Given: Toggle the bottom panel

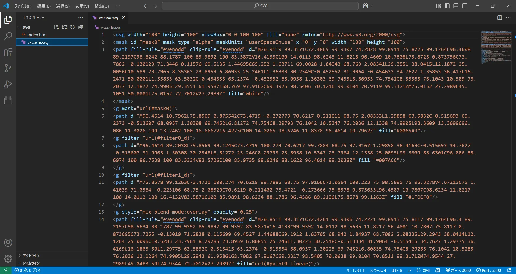Looking at the screenshot, I should (456, 6).
